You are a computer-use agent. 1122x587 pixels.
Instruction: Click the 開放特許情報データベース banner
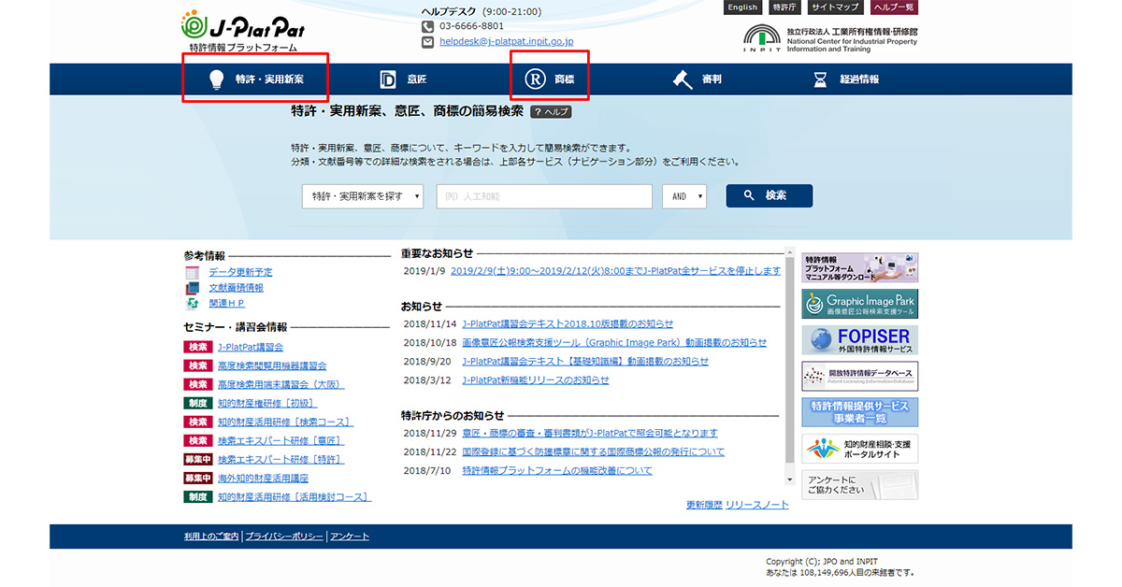pos(859,376)
